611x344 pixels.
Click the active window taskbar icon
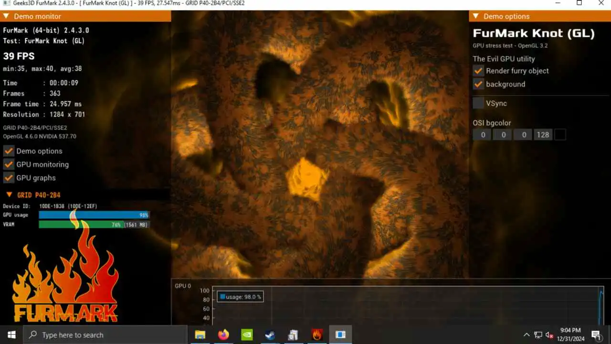(340, 335)
